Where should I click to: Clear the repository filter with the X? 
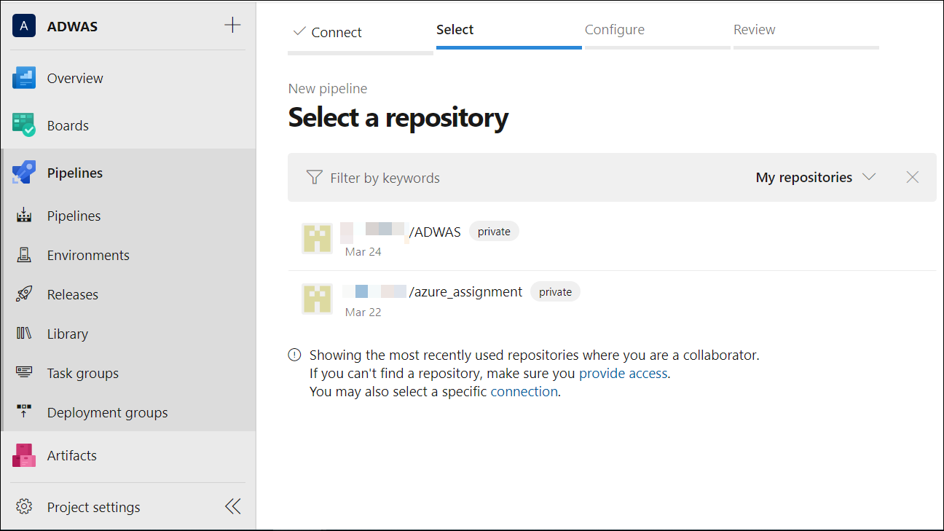[x=912, y=176]
